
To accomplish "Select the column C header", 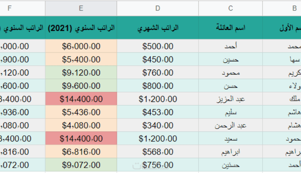I will pos(230,8).
